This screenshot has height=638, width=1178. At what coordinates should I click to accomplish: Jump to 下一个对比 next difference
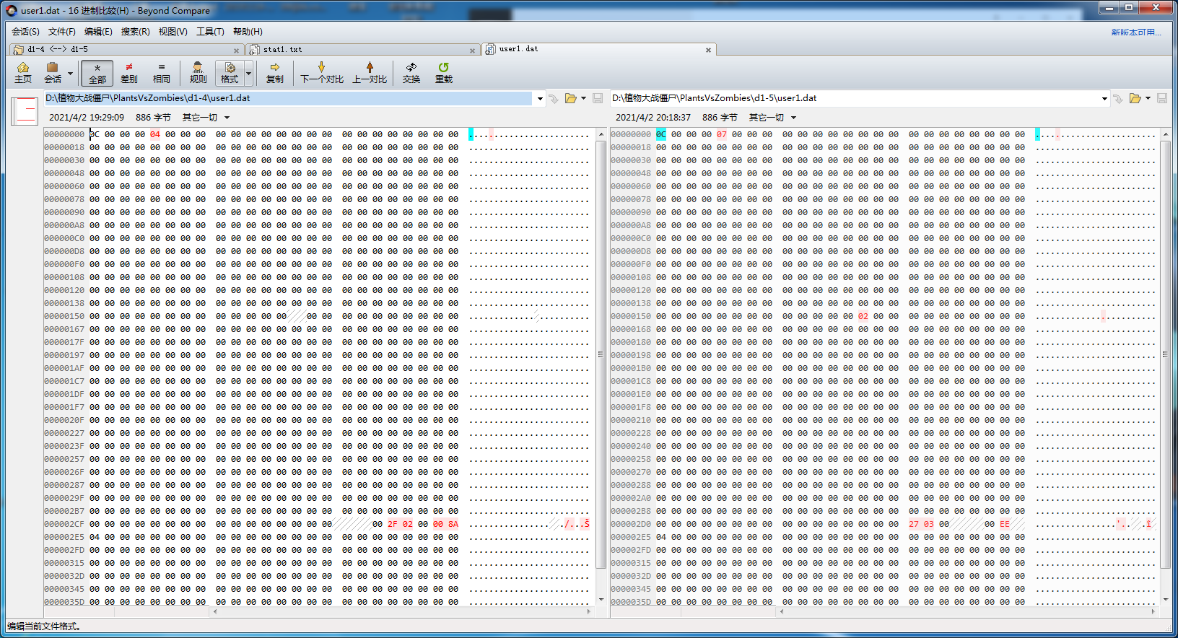[x=322, y=73]
